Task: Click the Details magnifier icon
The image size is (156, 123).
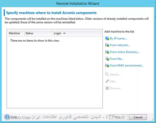Action: 107,74
